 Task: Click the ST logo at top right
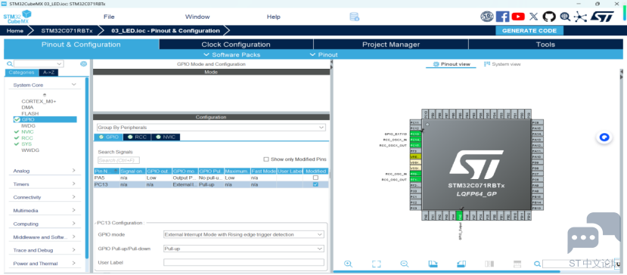coord(602,17)
